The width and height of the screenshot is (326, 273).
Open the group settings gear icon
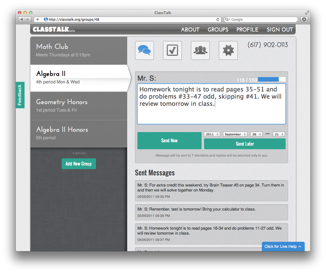(228, 50)
